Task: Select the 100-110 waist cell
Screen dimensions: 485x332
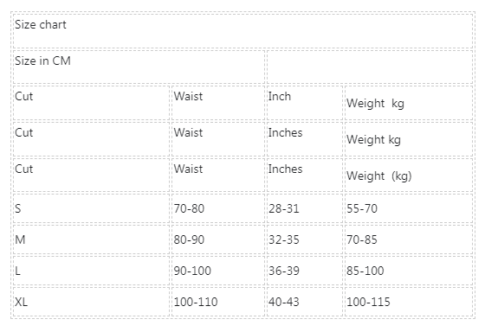Action: [x=218, y=302]
